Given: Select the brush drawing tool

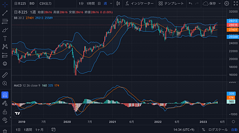Looking at the screenshot, I should pos(5,30).
